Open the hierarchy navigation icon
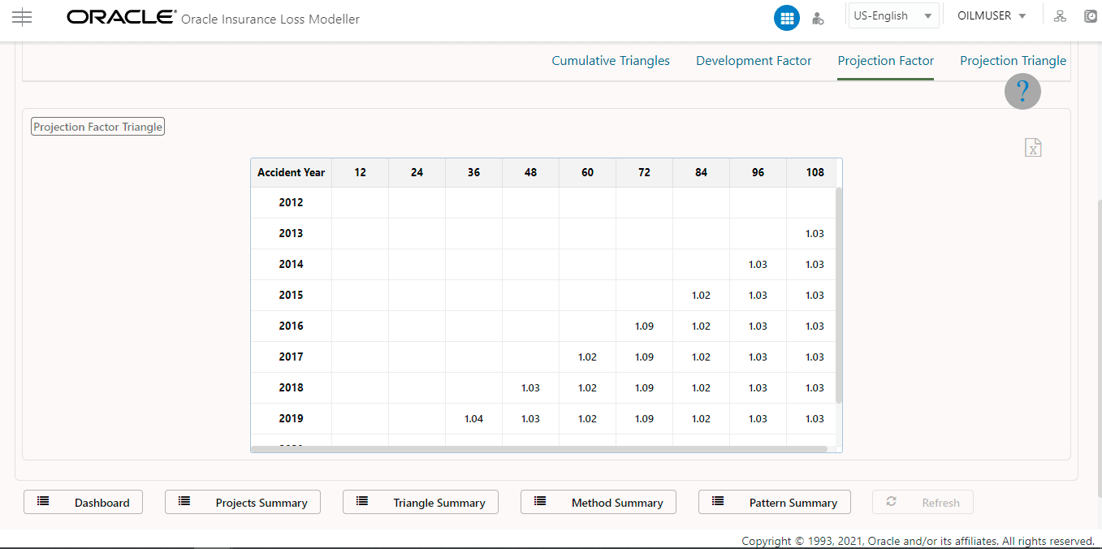 1060,15
